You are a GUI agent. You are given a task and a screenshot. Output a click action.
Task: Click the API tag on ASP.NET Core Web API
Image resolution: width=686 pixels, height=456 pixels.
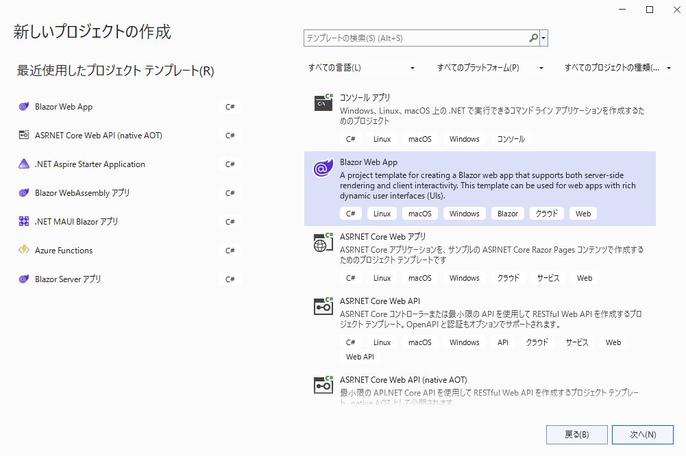pyautogui.click(x=503, y=342)
